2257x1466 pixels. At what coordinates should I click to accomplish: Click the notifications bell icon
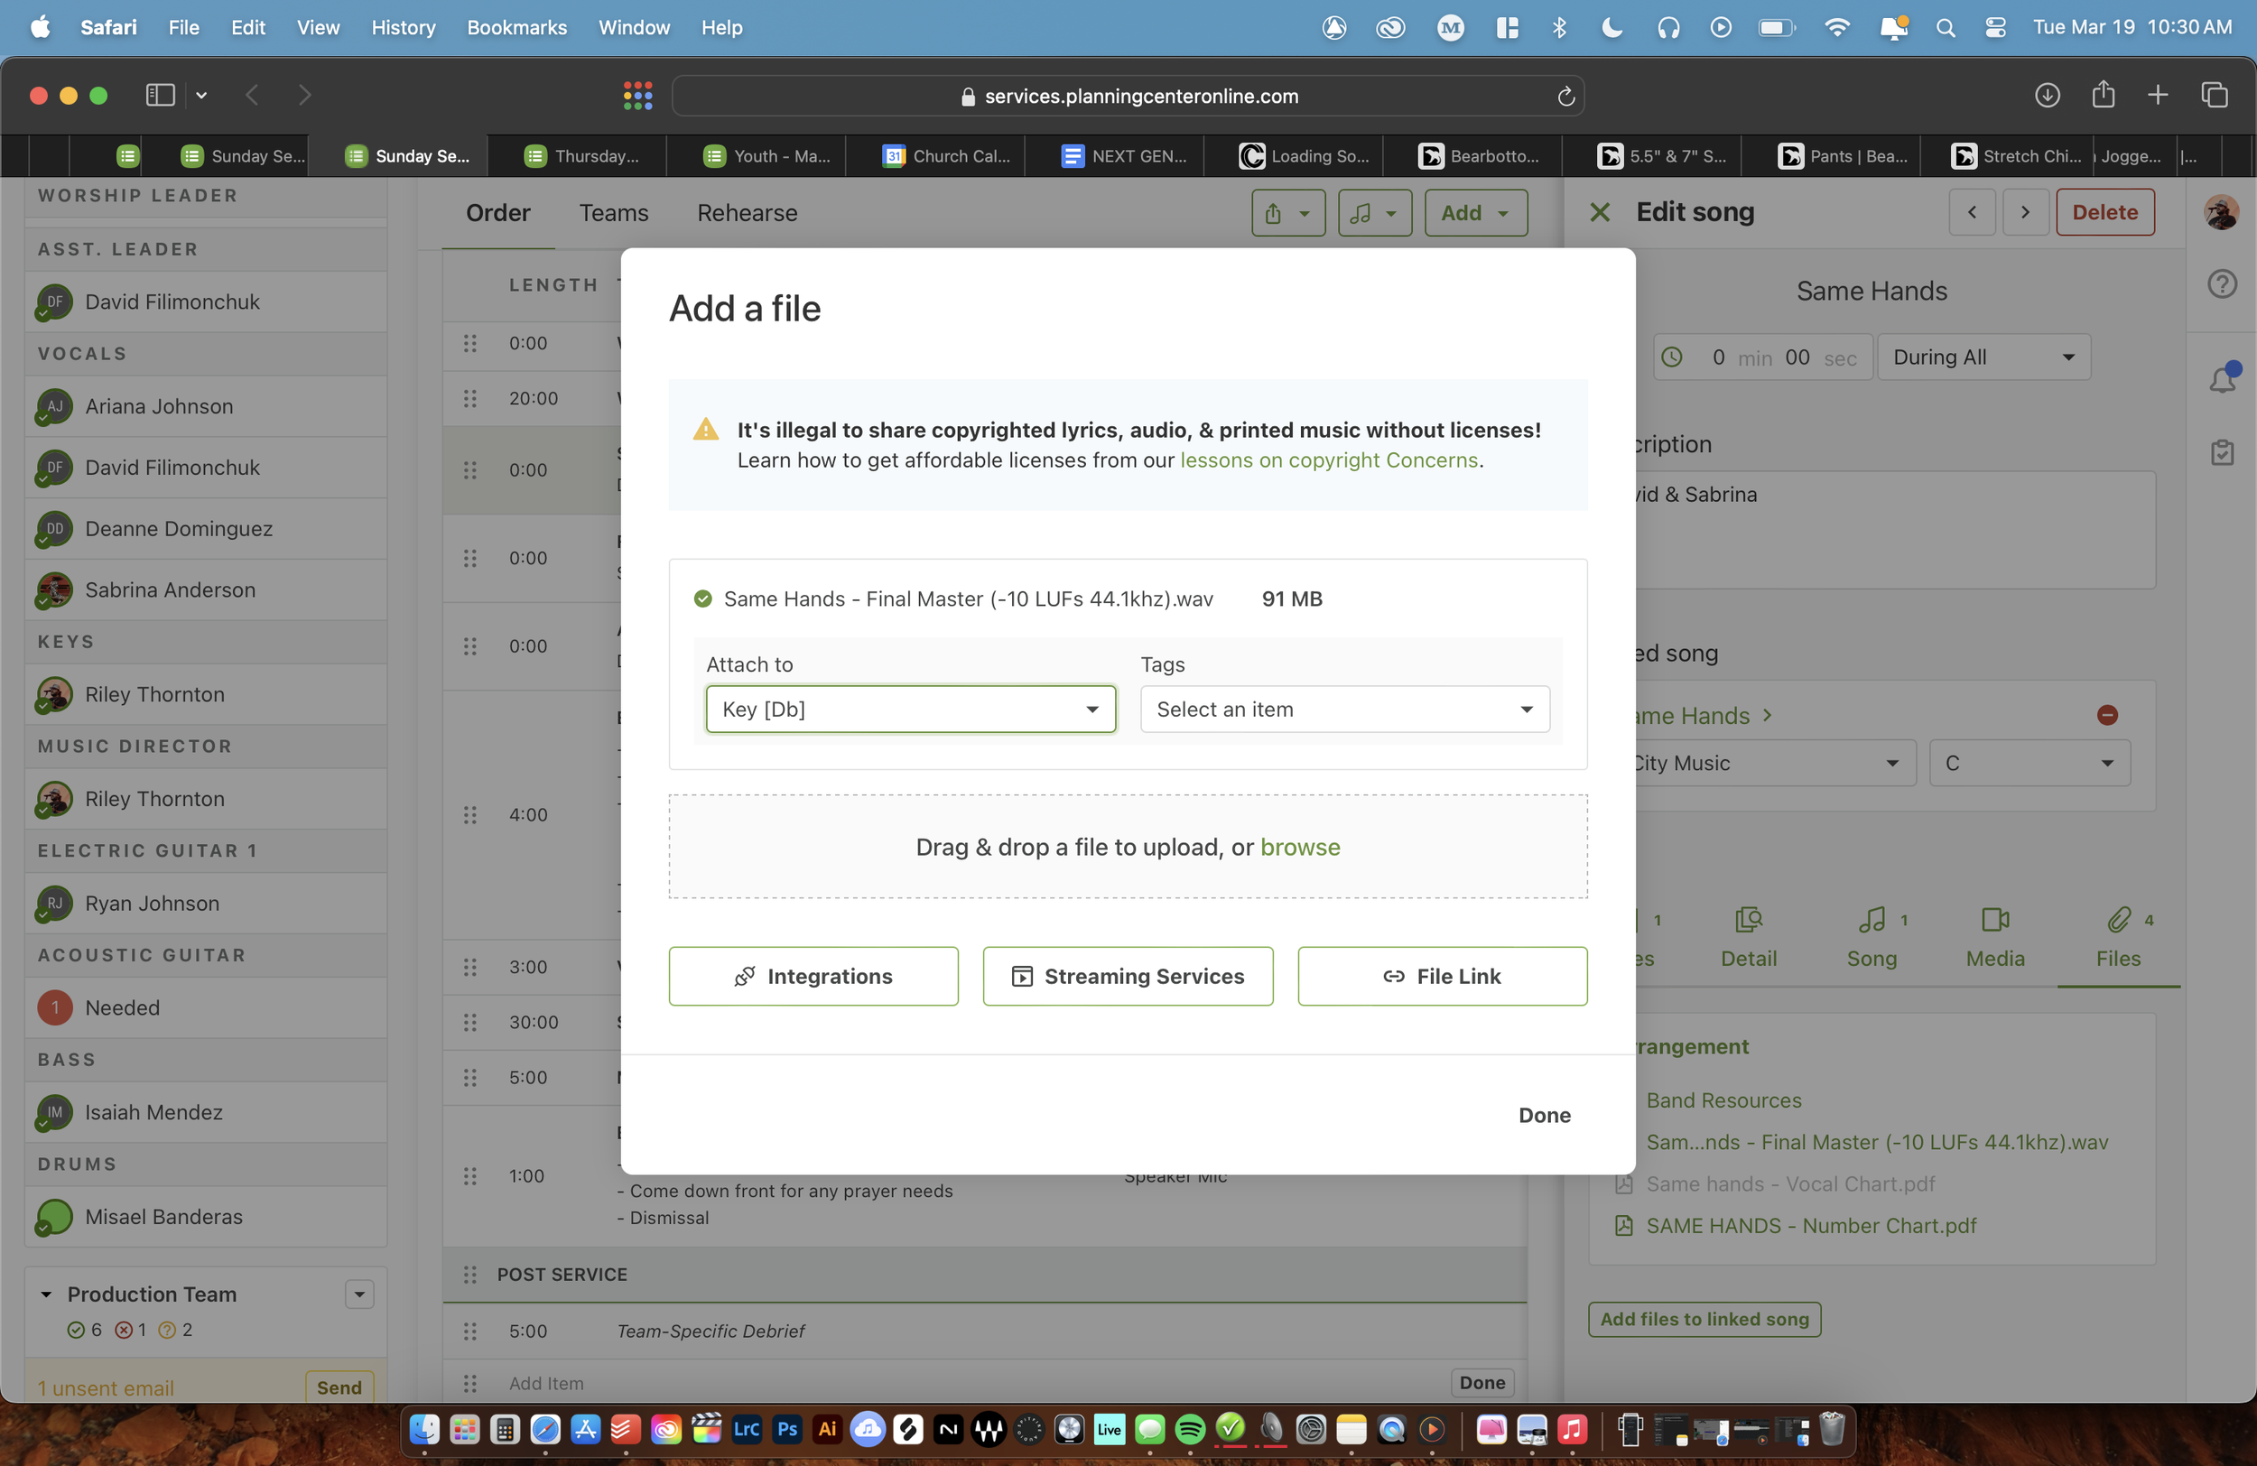[x=2222, y=379]
